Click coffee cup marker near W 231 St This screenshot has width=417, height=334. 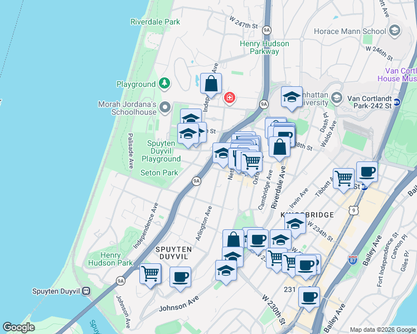tap(306, 266)
